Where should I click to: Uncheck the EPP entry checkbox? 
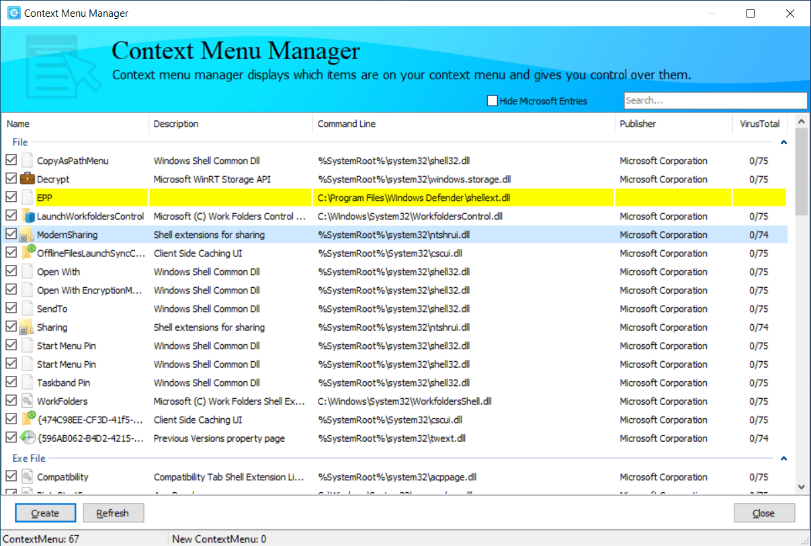click(x=11, y=198)
